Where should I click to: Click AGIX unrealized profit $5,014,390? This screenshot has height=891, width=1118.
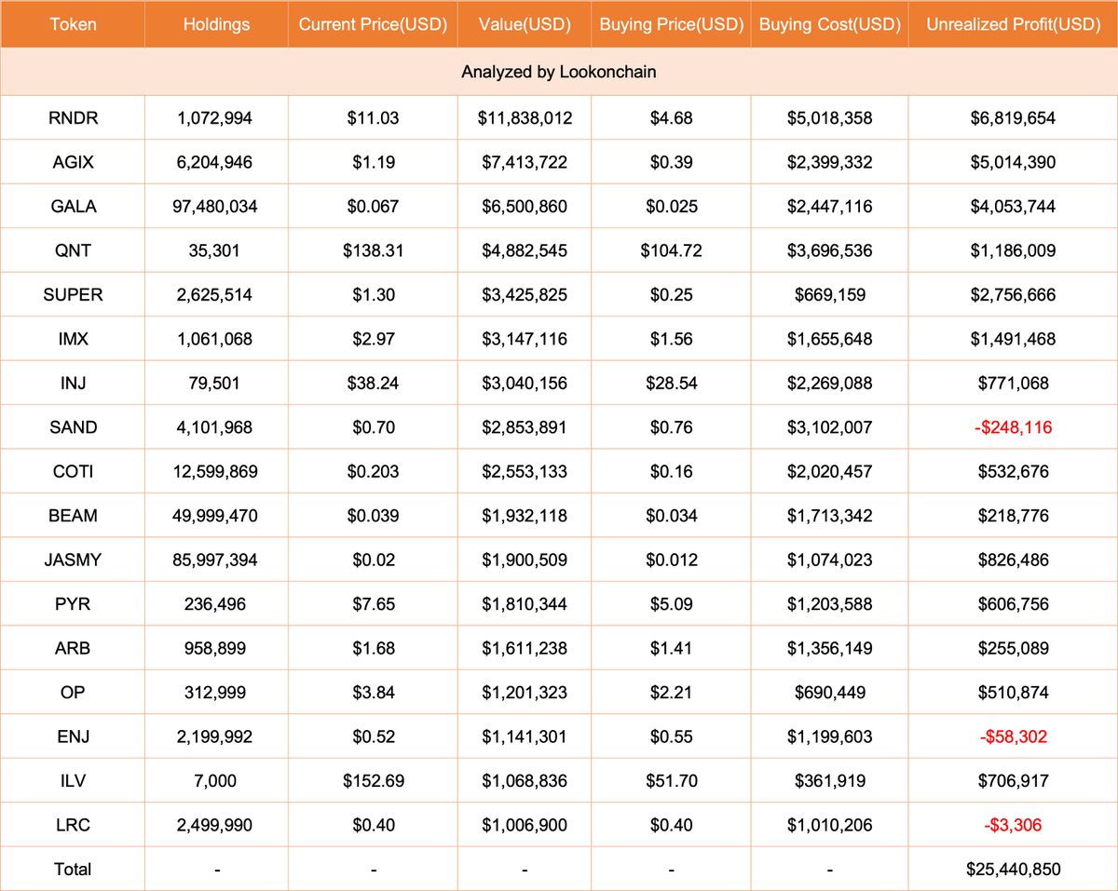tap(1014, 162)
